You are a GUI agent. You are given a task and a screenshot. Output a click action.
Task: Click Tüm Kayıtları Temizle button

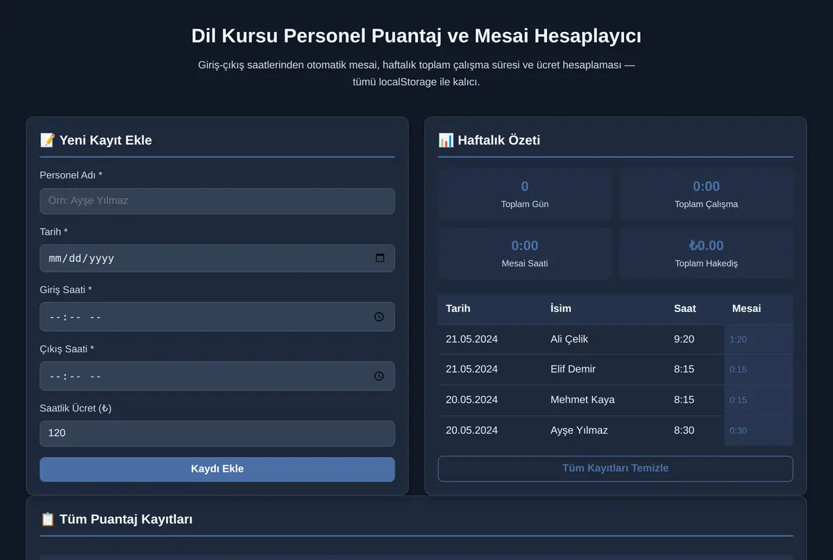616,468
